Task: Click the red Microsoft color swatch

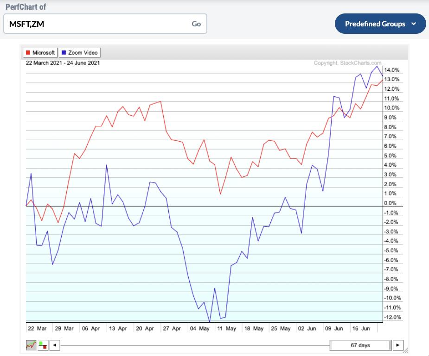Action: [x=28, y=52]
